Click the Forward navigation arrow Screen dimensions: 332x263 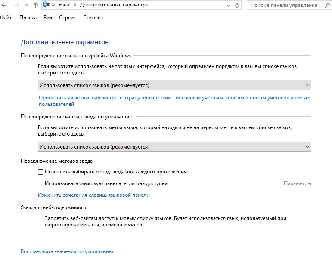pyautogui.click(x=16, y=6)
